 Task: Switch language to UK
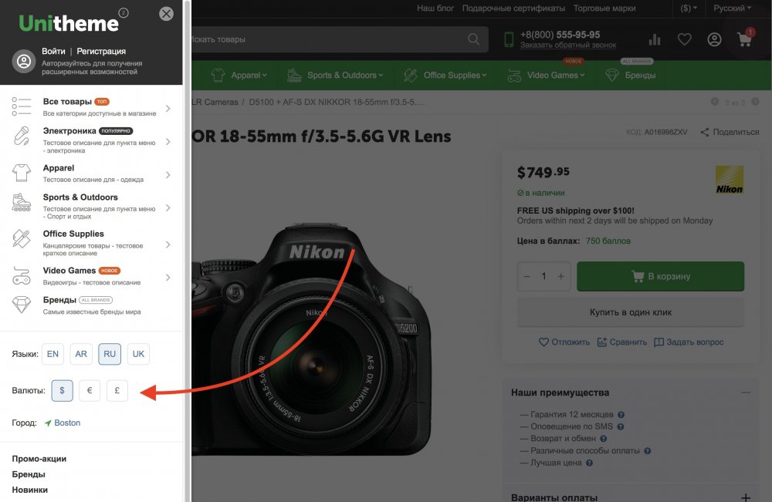[138, 354]
